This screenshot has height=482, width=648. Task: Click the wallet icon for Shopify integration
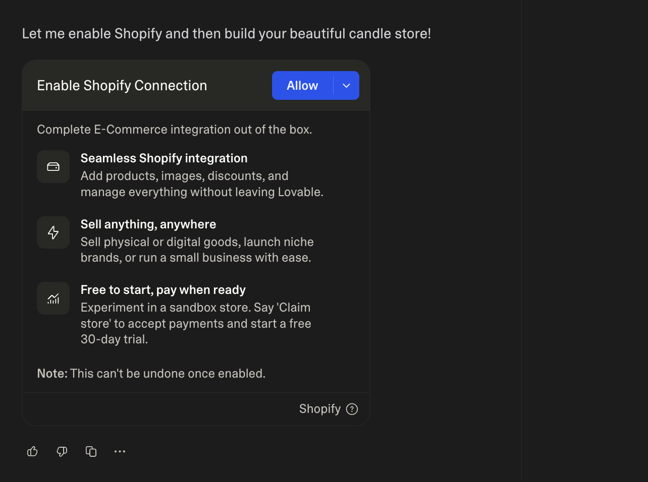pos(53,167)
